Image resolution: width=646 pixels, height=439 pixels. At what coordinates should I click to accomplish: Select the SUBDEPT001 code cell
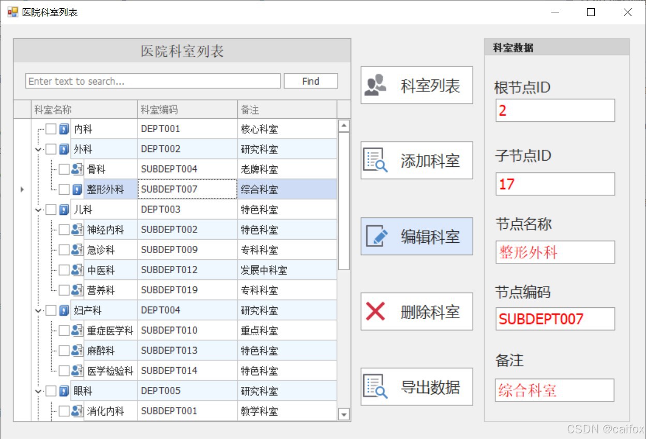[188, 411]
